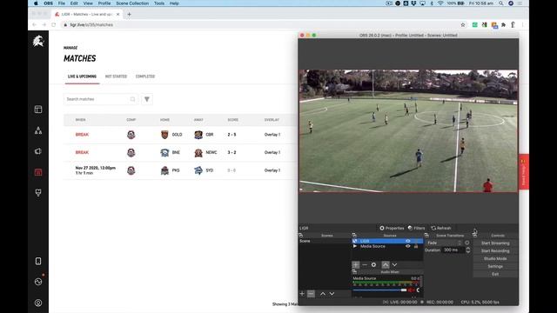Image resolution: width=557 pixels, height=313 pixels.
Task: Open the Help menu
Action: point(174,3)
